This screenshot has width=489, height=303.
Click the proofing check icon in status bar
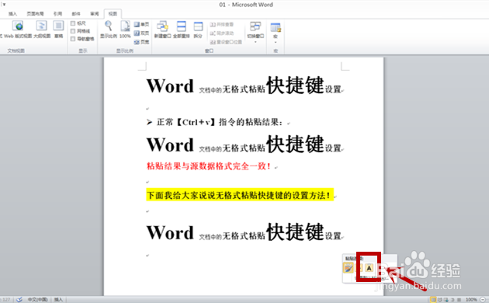19,300
